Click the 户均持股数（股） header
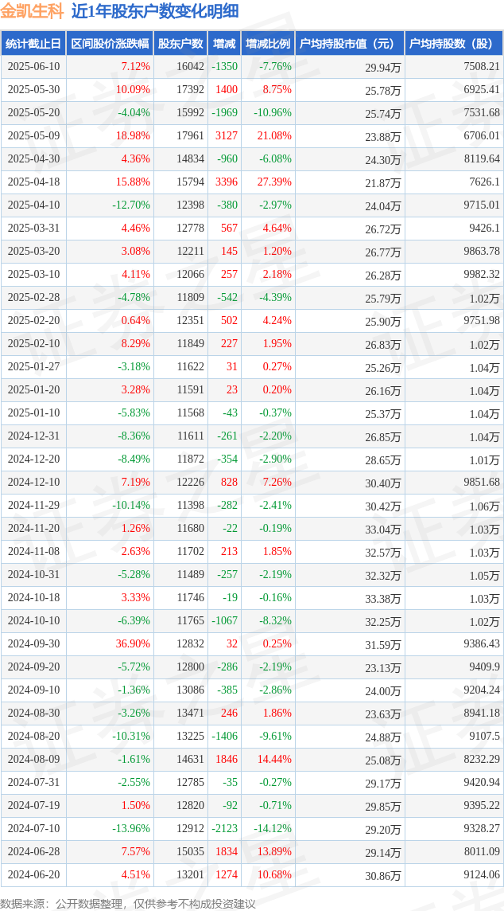 pos(454,44)
